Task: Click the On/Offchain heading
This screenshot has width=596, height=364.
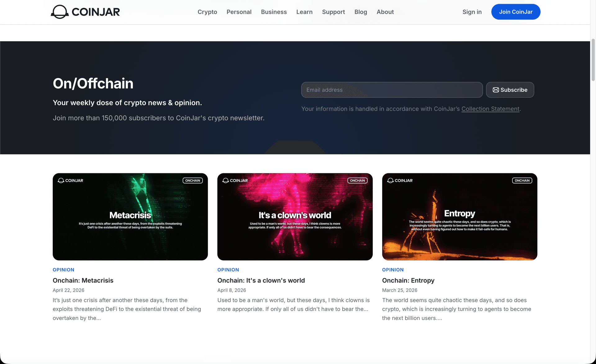Action: [x=93, y=83]
